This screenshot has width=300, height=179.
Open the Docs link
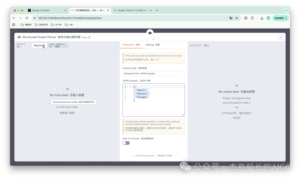click(86, 37)
